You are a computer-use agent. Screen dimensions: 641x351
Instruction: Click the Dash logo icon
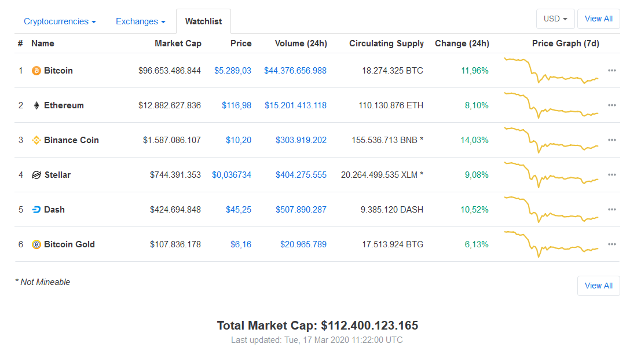pos(36,210)
